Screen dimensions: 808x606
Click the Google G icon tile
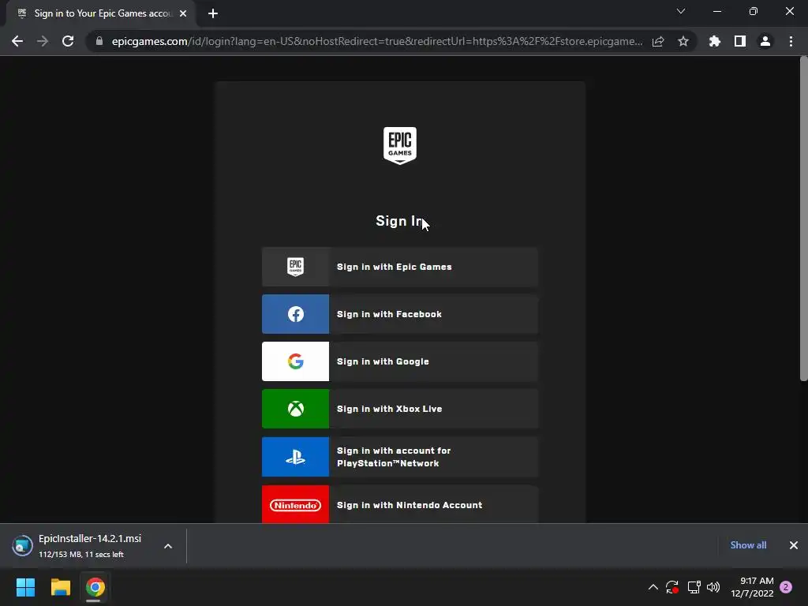pyautogui.click(x=295, y=361)
